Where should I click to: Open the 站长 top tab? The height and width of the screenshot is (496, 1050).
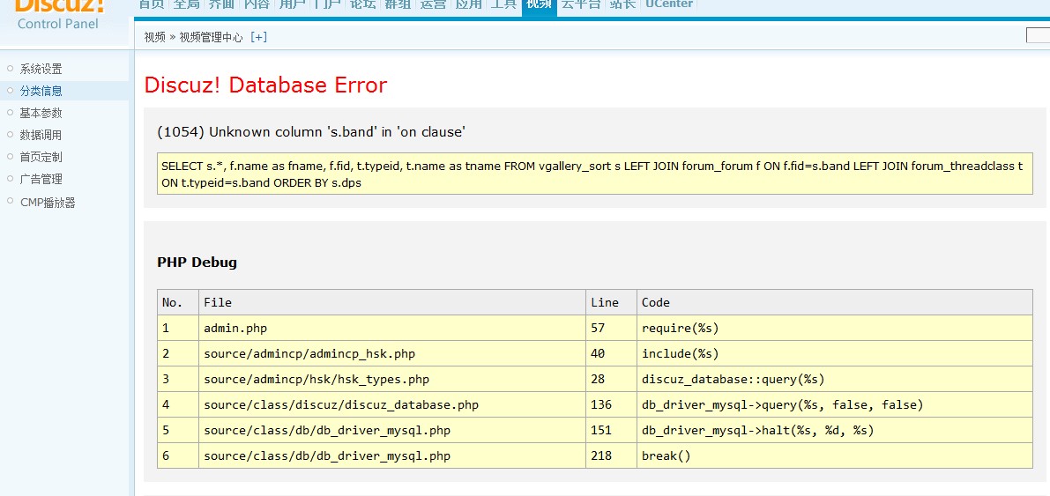click(622, 4)
